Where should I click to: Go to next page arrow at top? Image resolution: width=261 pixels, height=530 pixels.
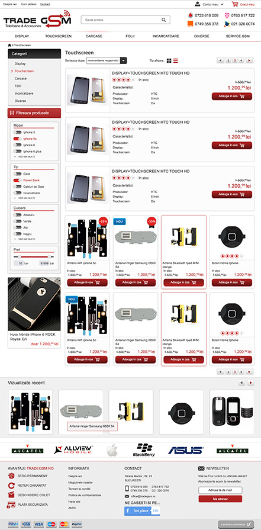click(250, 60)
